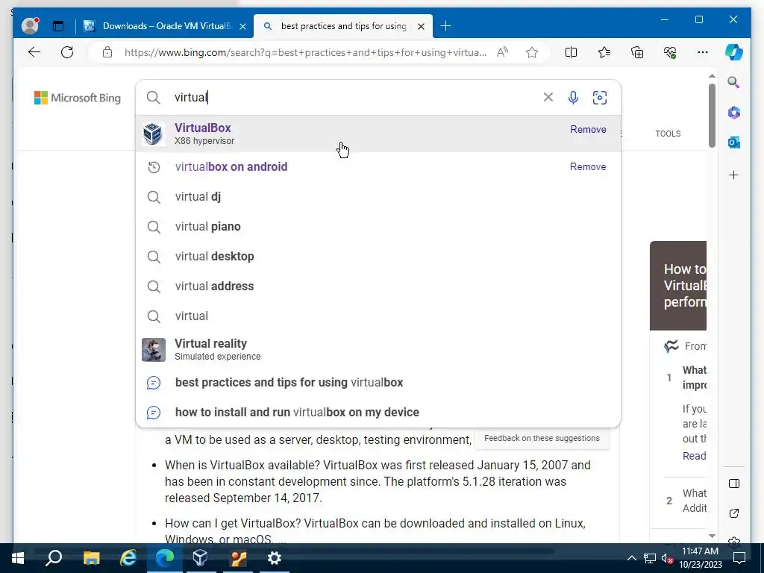Open the tab actions menu icon
Screen dimensions: 764x573
tap(58, 26)
